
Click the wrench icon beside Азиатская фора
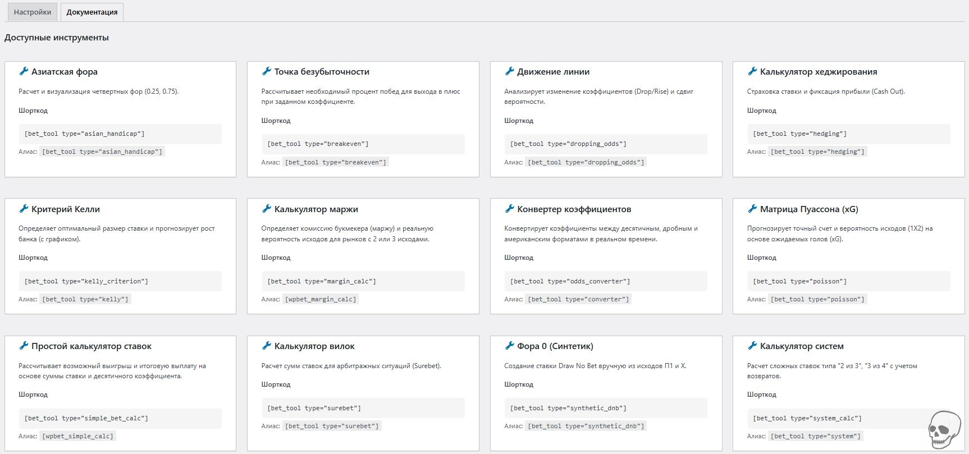point(24,71)
